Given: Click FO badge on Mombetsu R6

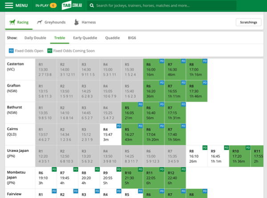Looking at the screenshot, I should (x=54, y=169).
